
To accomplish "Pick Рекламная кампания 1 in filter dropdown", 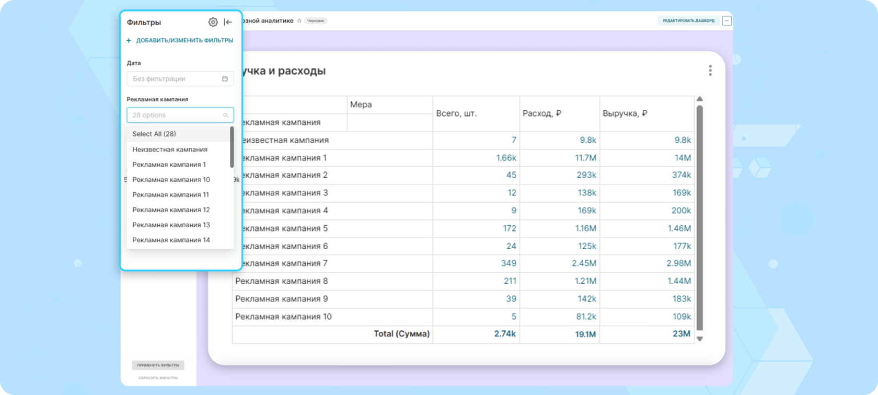I will coord(178,165).
